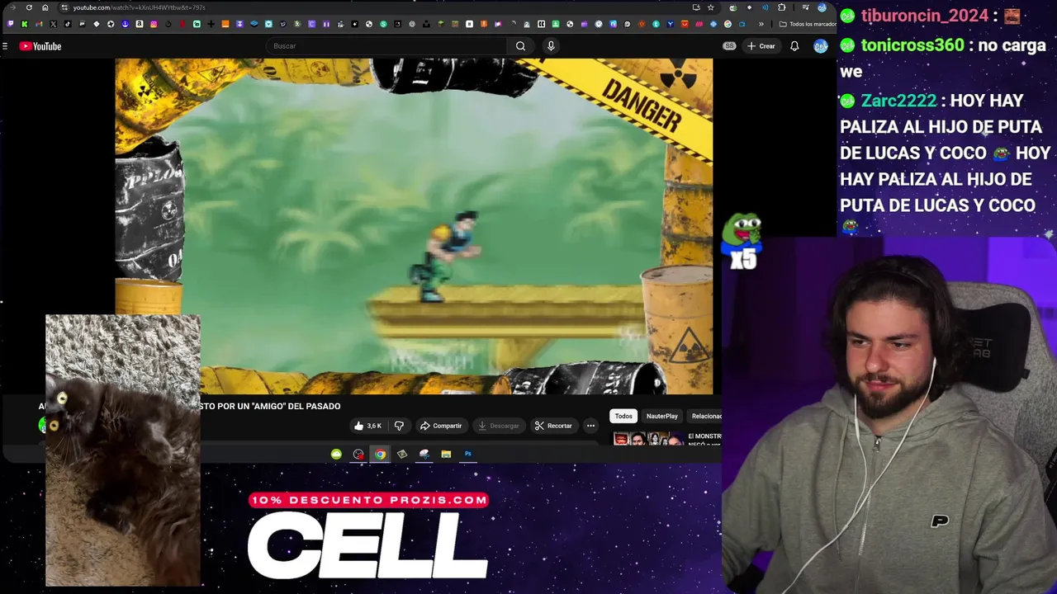Screen dimensions: 1057x594
Task: Reload the browser page
Action: pos(29,7)
